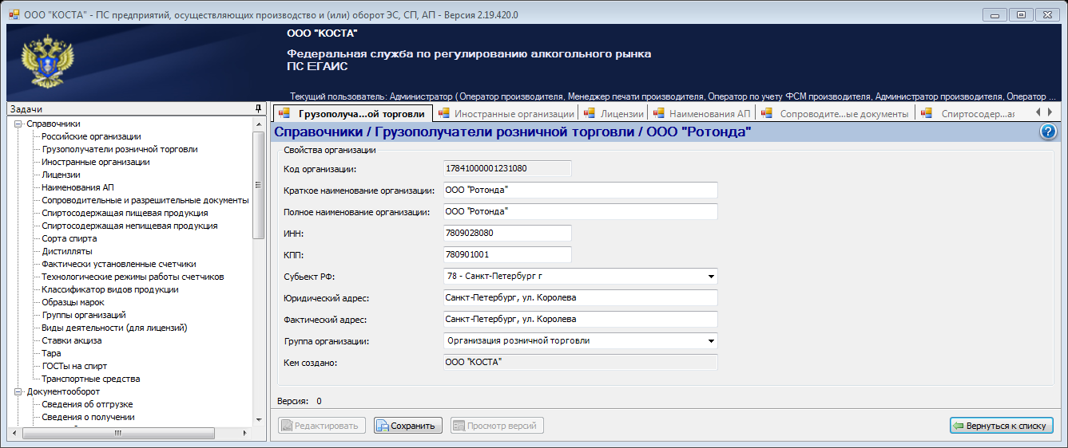This screenshot has width=1068, height=448.
Task: Click the pin icon of the Задачи panel
Action: [258, 109]
